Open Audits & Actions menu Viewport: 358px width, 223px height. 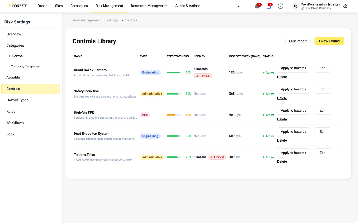(188, 6)
